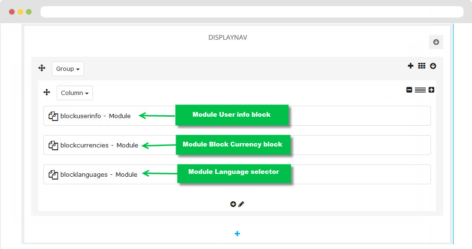The image size is (472, 249).
Task: Grab the Group move handle icon
Action: point(42,68)
